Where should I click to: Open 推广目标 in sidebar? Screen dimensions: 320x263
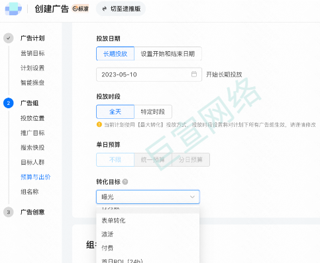tap(32, 133)
